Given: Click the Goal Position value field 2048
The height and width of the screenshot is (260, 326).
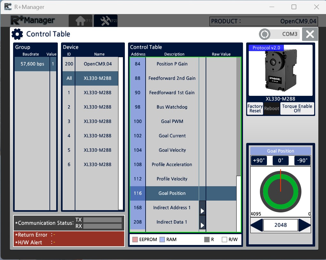Looking at the screenshot, I should pyautogui.click(x=281, y=225).
